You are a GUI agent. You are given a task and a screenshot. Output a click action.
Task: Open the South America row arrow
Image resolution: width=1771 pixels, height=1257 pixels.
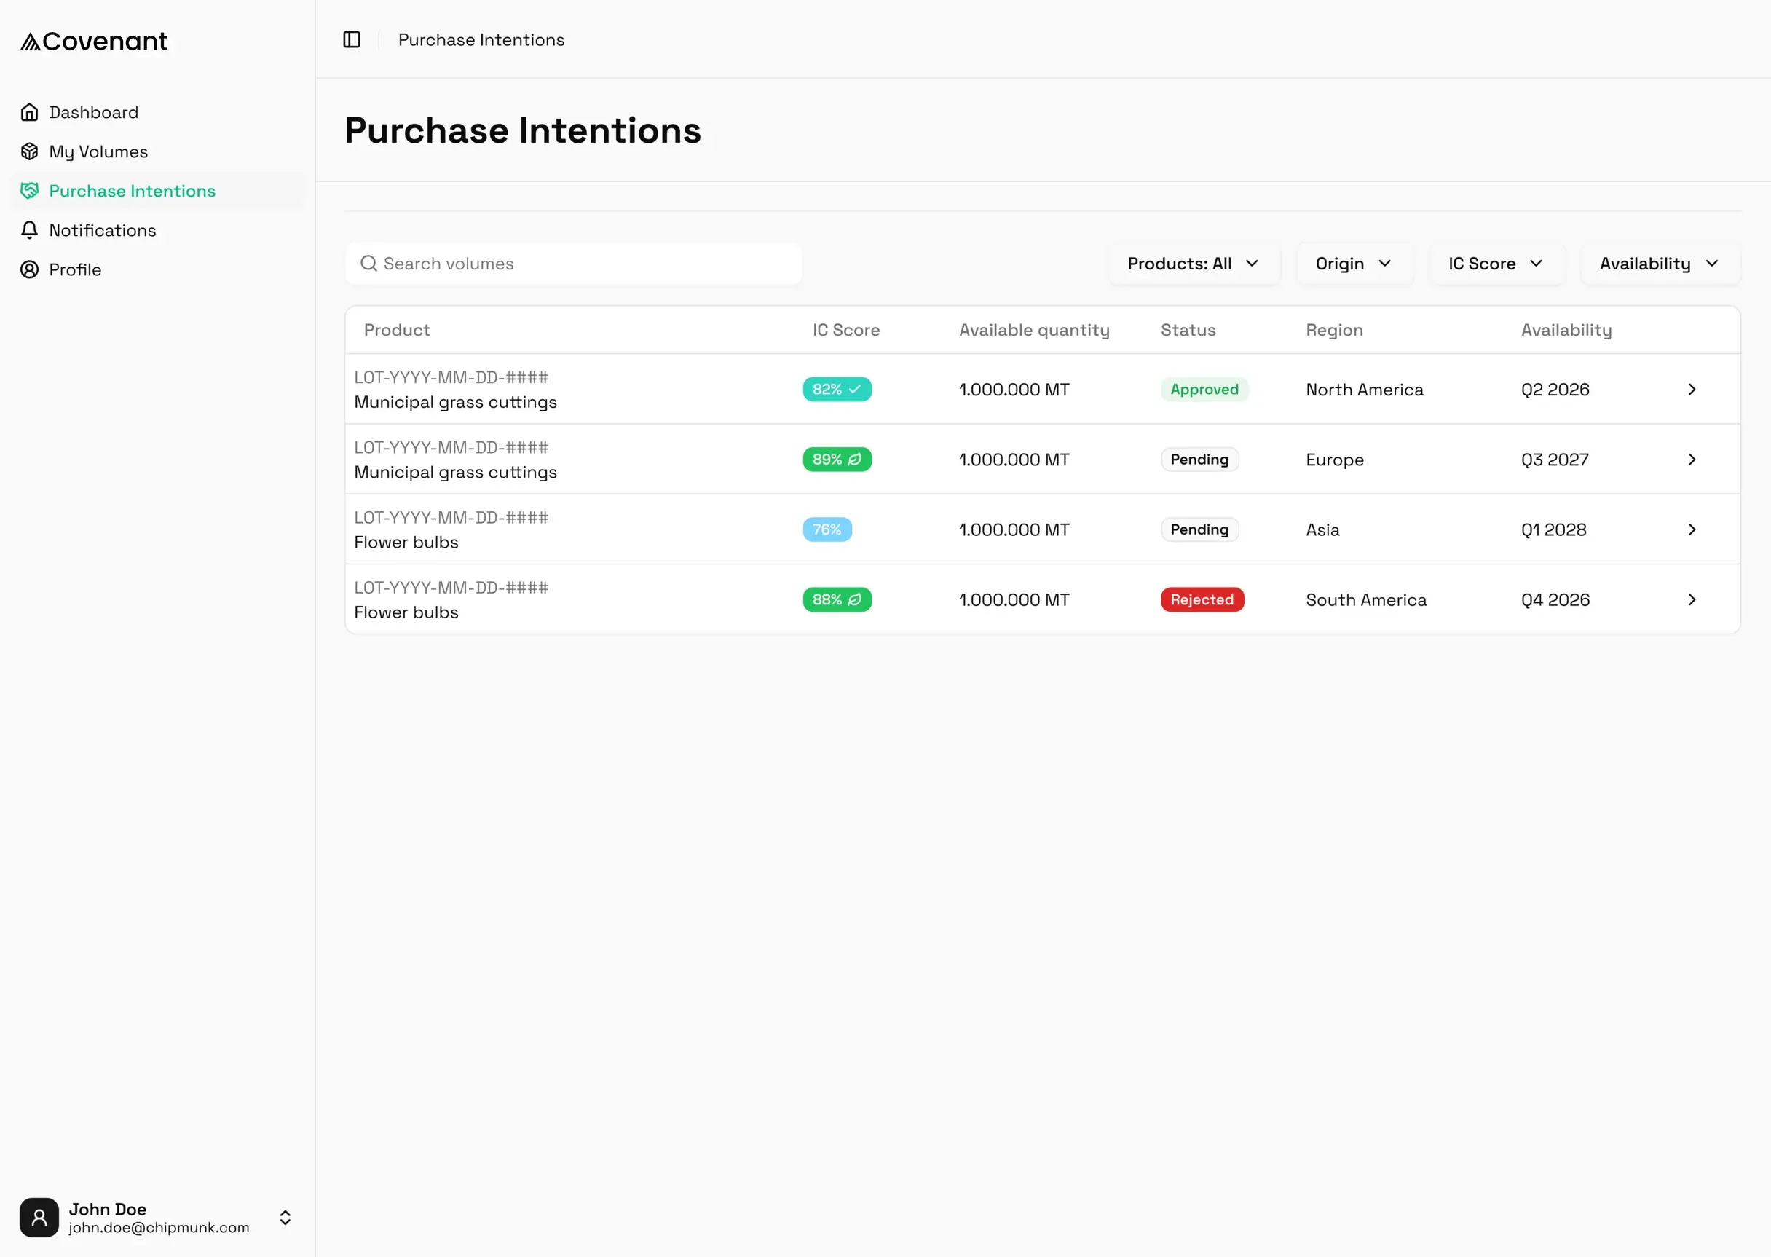(x=1692, y=600)
